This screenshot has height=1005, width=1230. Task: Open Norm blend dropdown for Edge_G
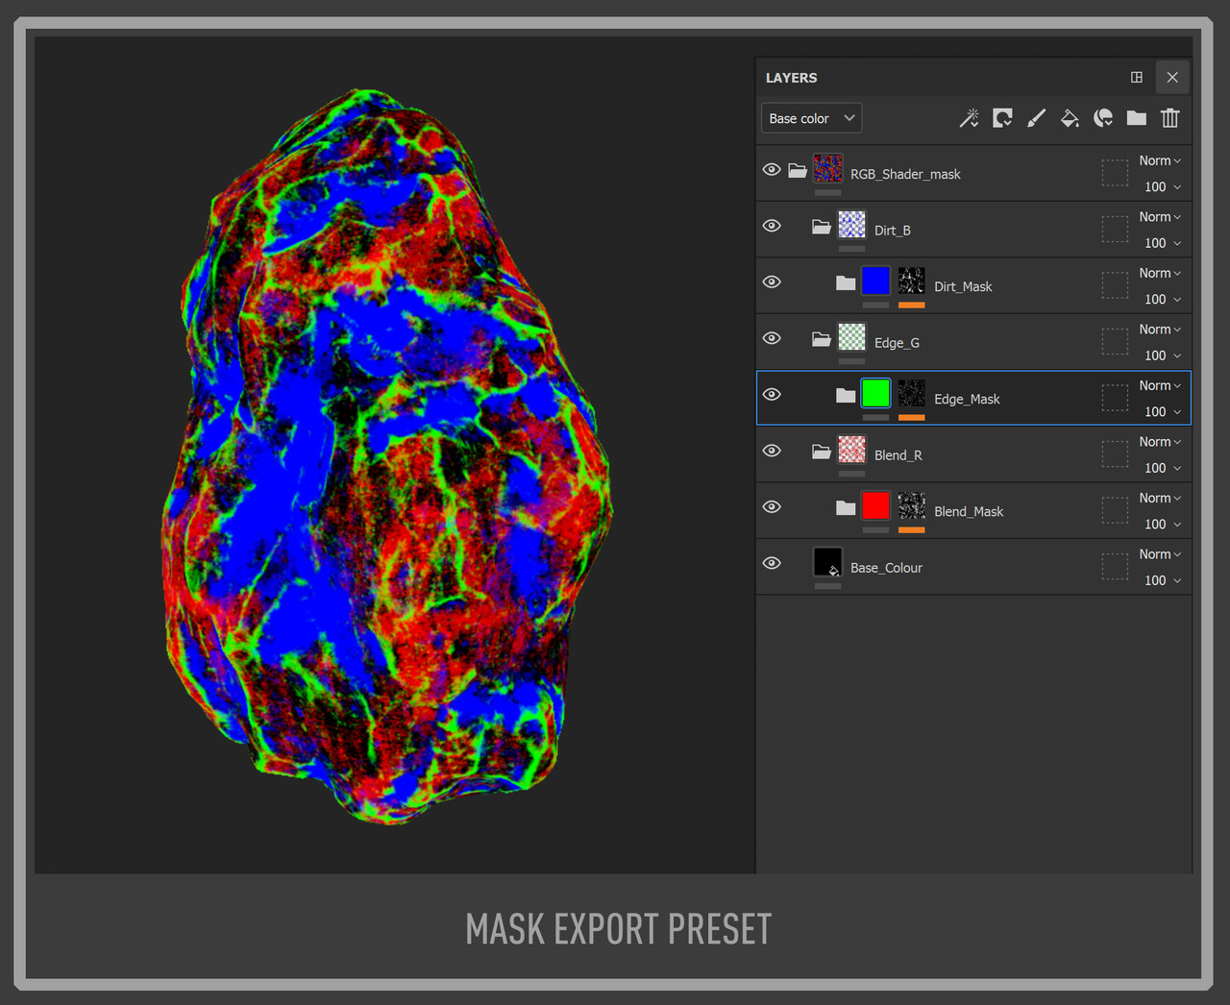click(x=1160, y=330)
